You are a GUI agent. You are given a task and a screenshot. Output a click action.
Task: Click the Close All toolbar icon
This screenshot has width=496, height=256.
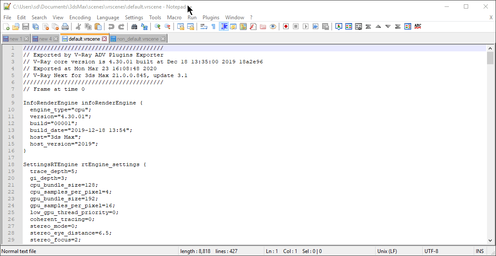coord(55,27)
